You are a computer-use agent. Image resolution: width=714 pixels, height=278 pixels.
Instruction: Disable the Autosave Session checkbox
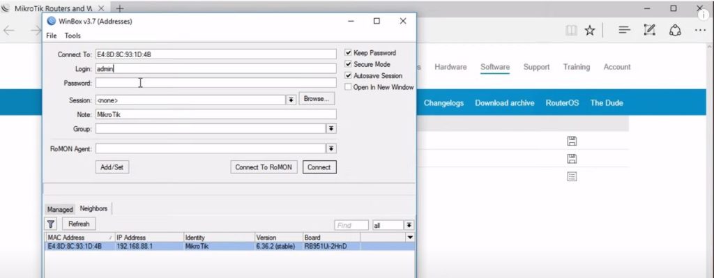click(349, 75)
